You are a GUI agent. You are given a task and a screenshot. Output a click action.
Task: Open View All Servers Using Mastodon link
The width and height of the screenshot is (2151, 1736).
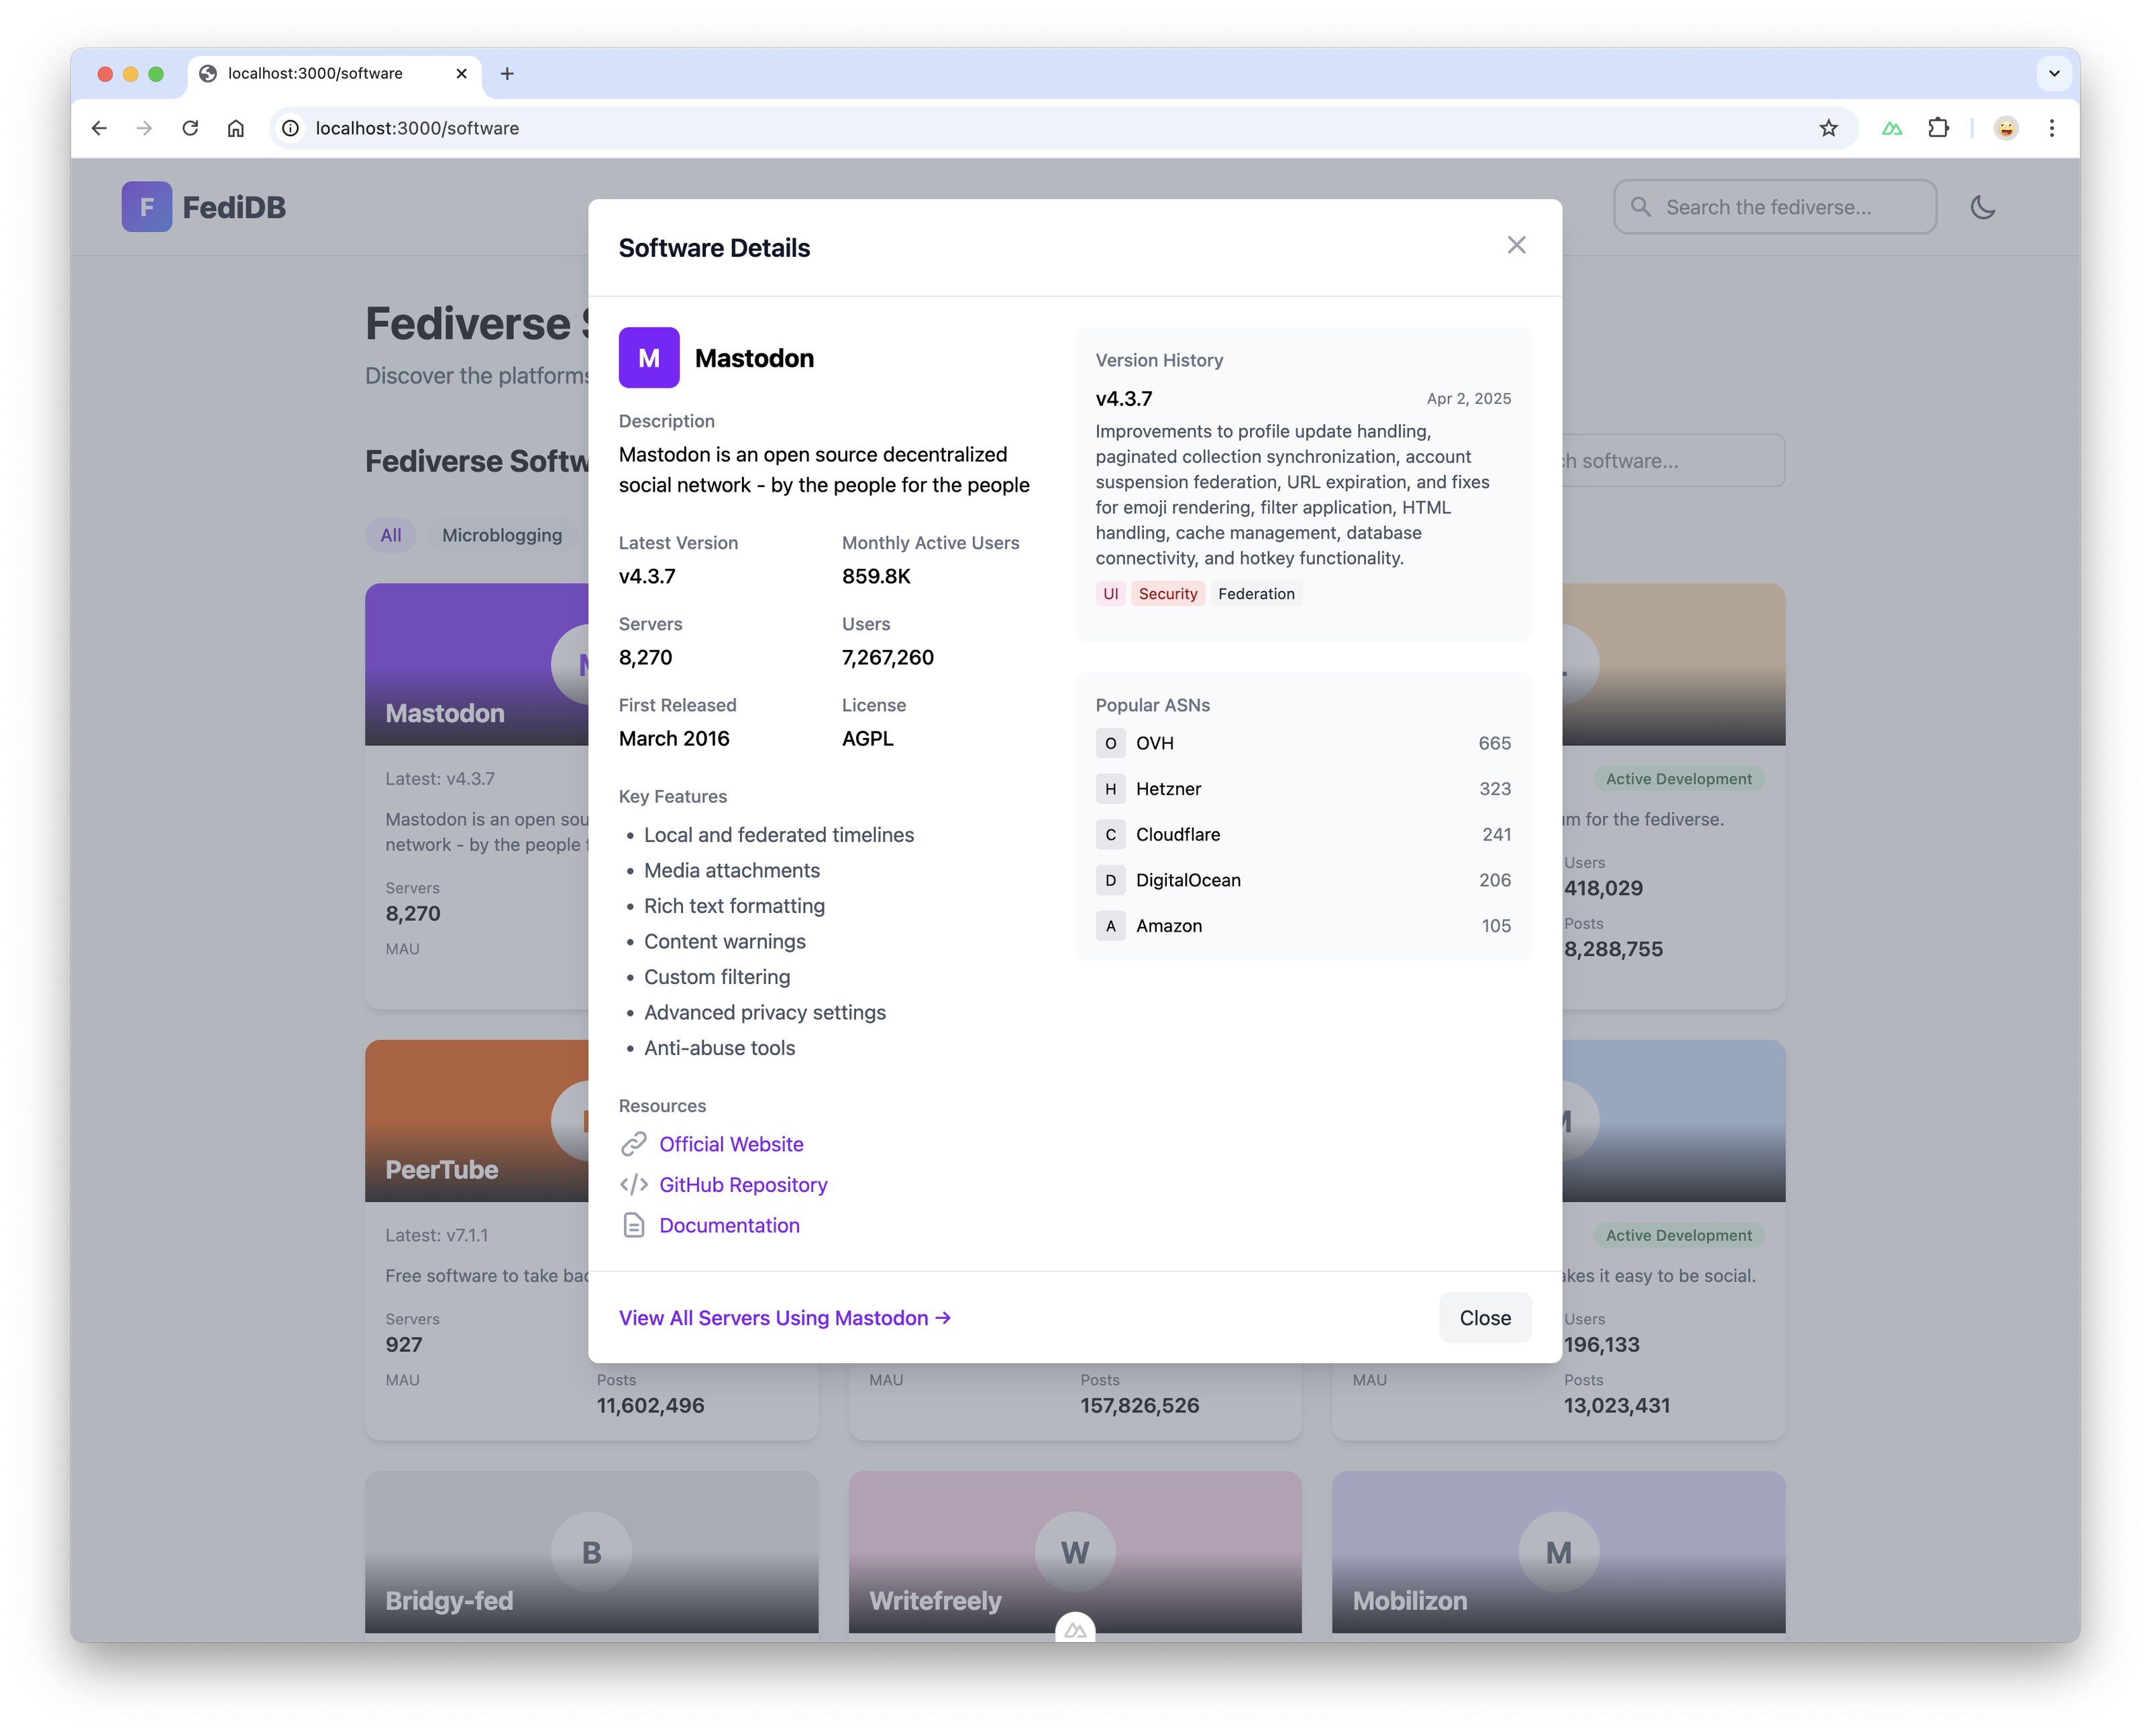click(784, 1317)
